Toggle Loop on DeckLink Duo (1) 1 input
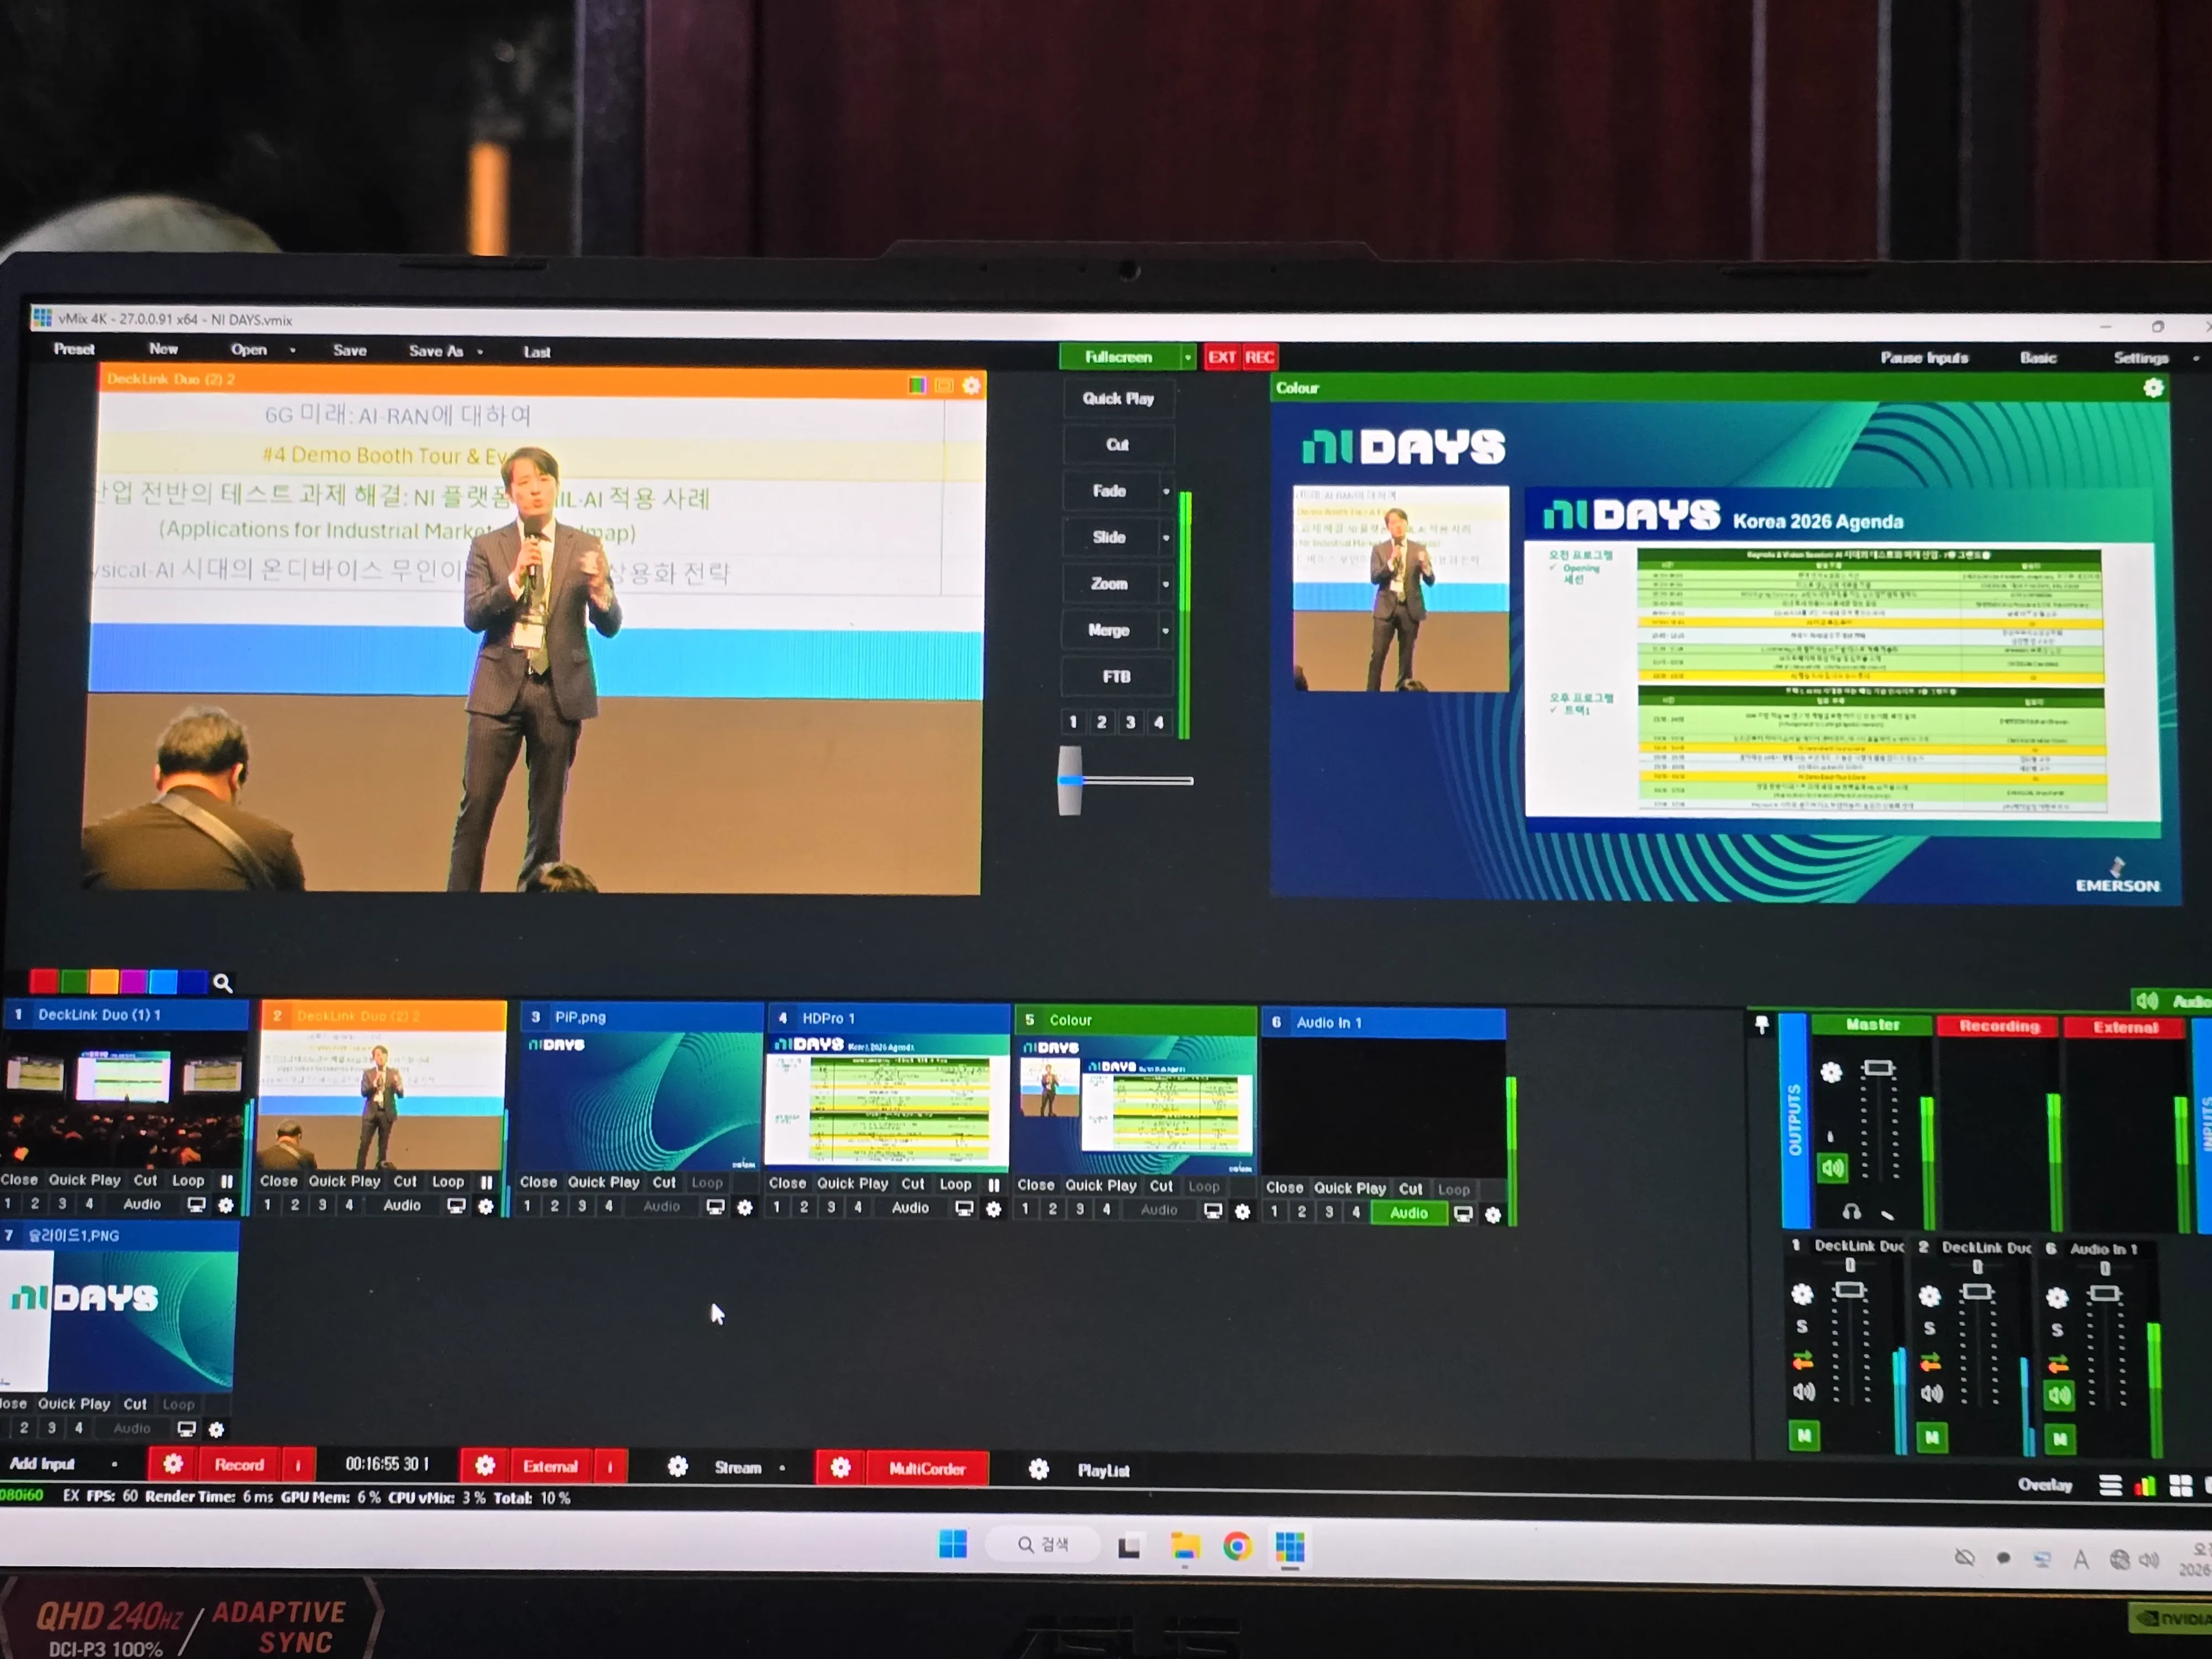This screenshot has width=2212, height=1659. 188,1180
